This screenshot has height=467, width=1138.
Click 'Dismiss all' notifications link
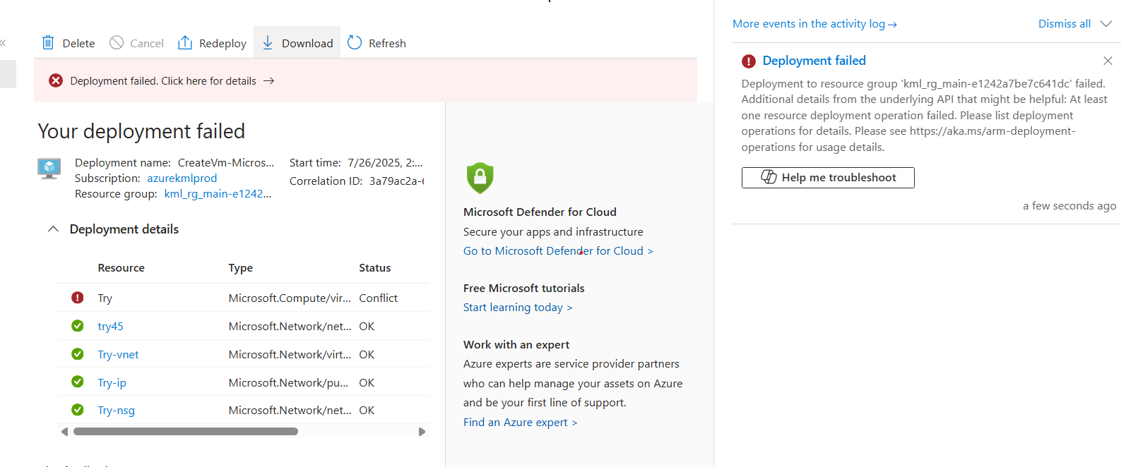[1065, 24]
